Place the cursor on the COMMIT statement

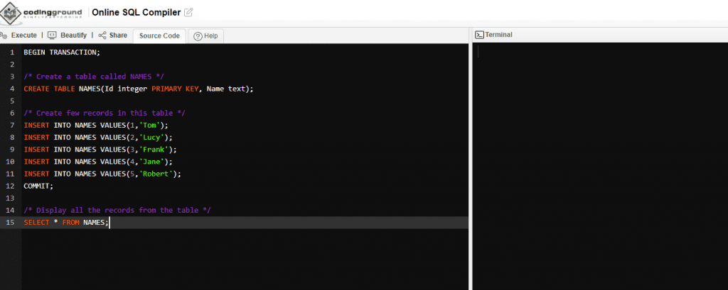[38, 186]
